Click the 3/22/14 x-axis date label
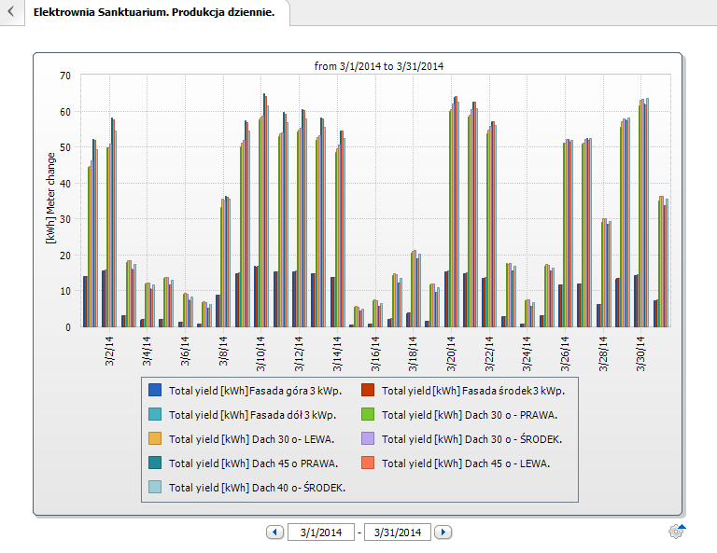717x553 pixels. (489, 354)
